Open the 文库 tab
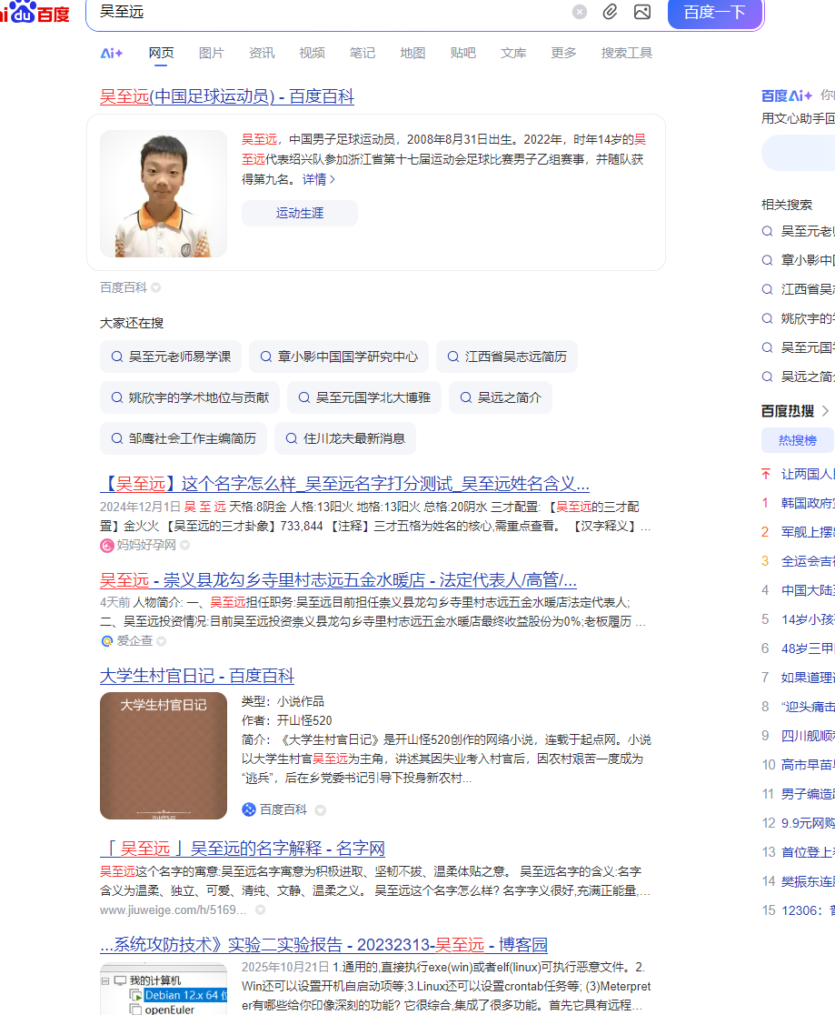Viewport: 835px width, 1015px height. pyautogui.click(x=513, y=53)
